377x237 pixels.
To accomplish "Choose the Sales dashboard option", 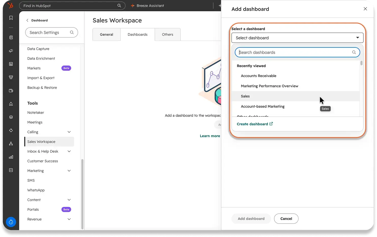I will click(295, 96).
